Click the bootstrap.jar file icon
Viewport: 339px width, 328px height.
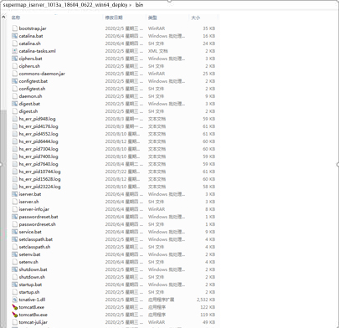[15, 28]
